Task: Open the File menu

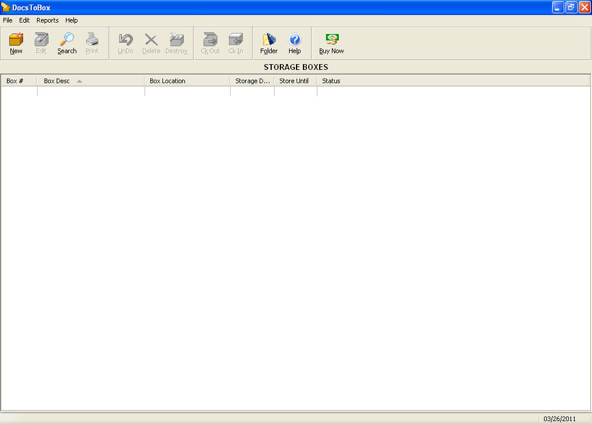Action: point(8,20)
